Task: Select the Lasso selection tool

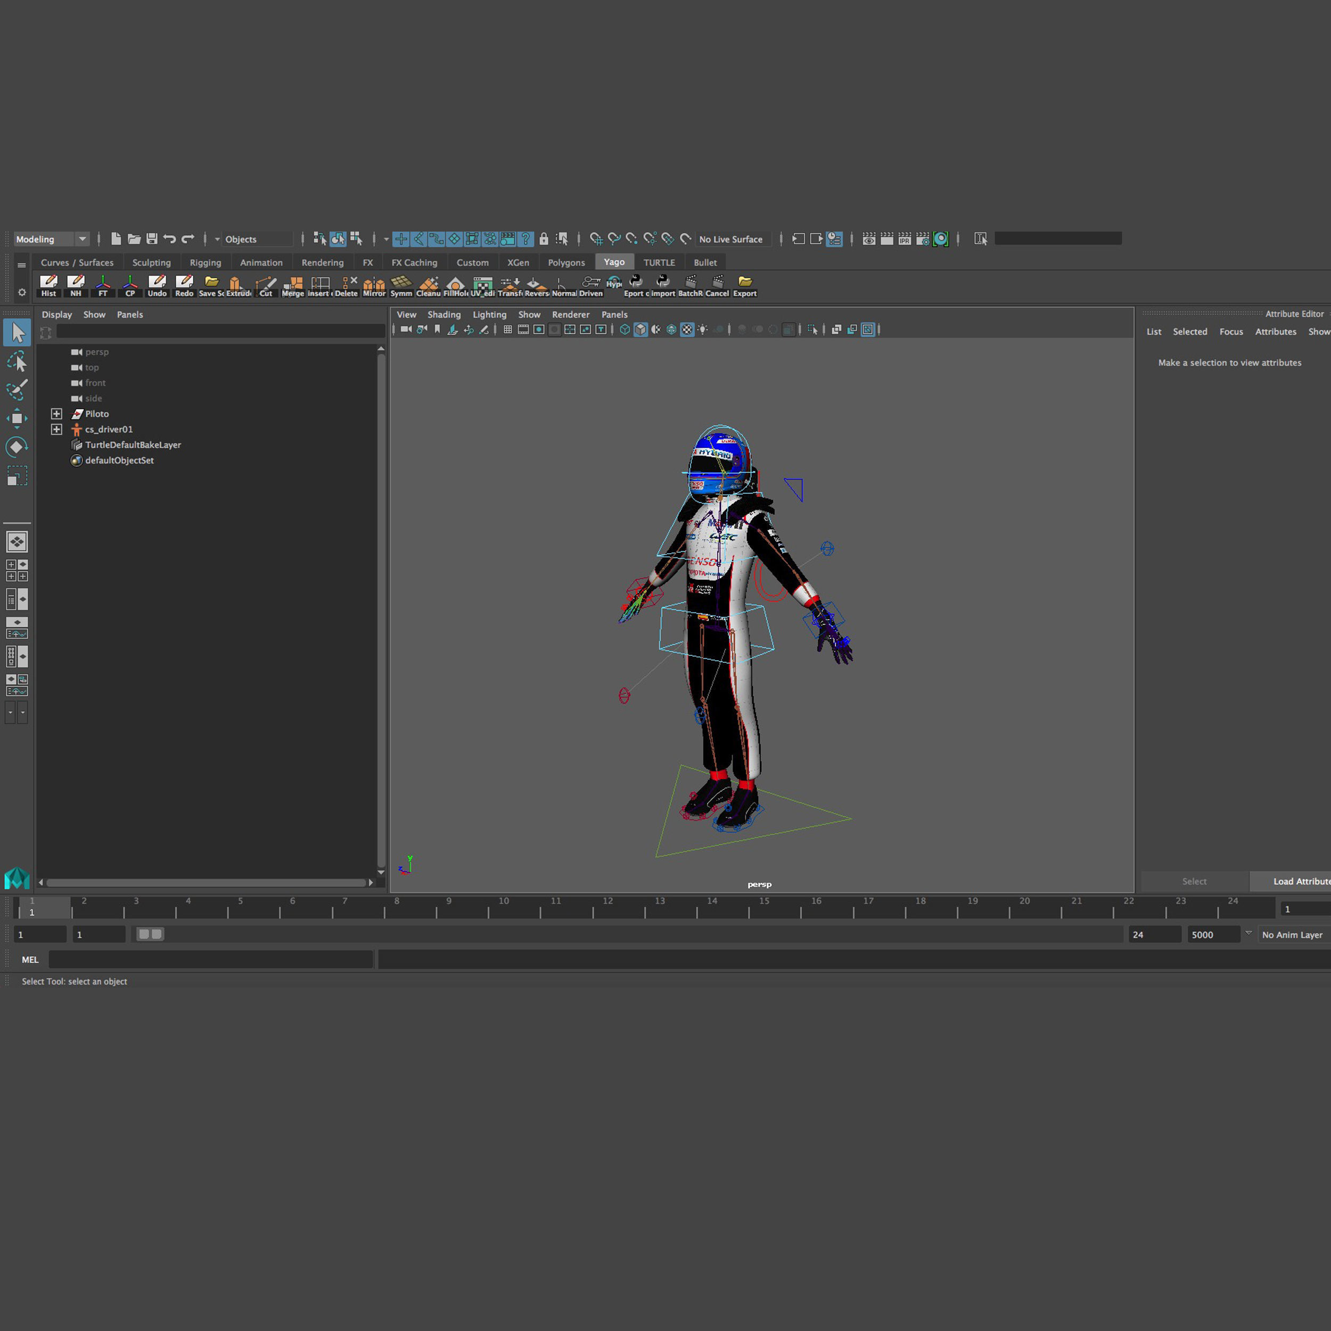Action: 17,361
